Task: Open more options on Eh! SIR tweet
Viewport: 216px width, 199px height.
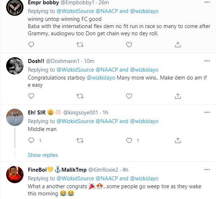Action: 207,112
